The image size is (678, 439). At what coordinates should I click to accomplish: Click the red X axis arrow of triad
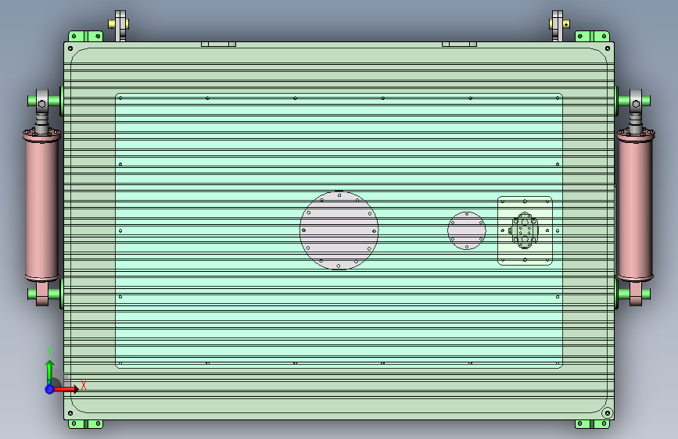coord(67,389)
